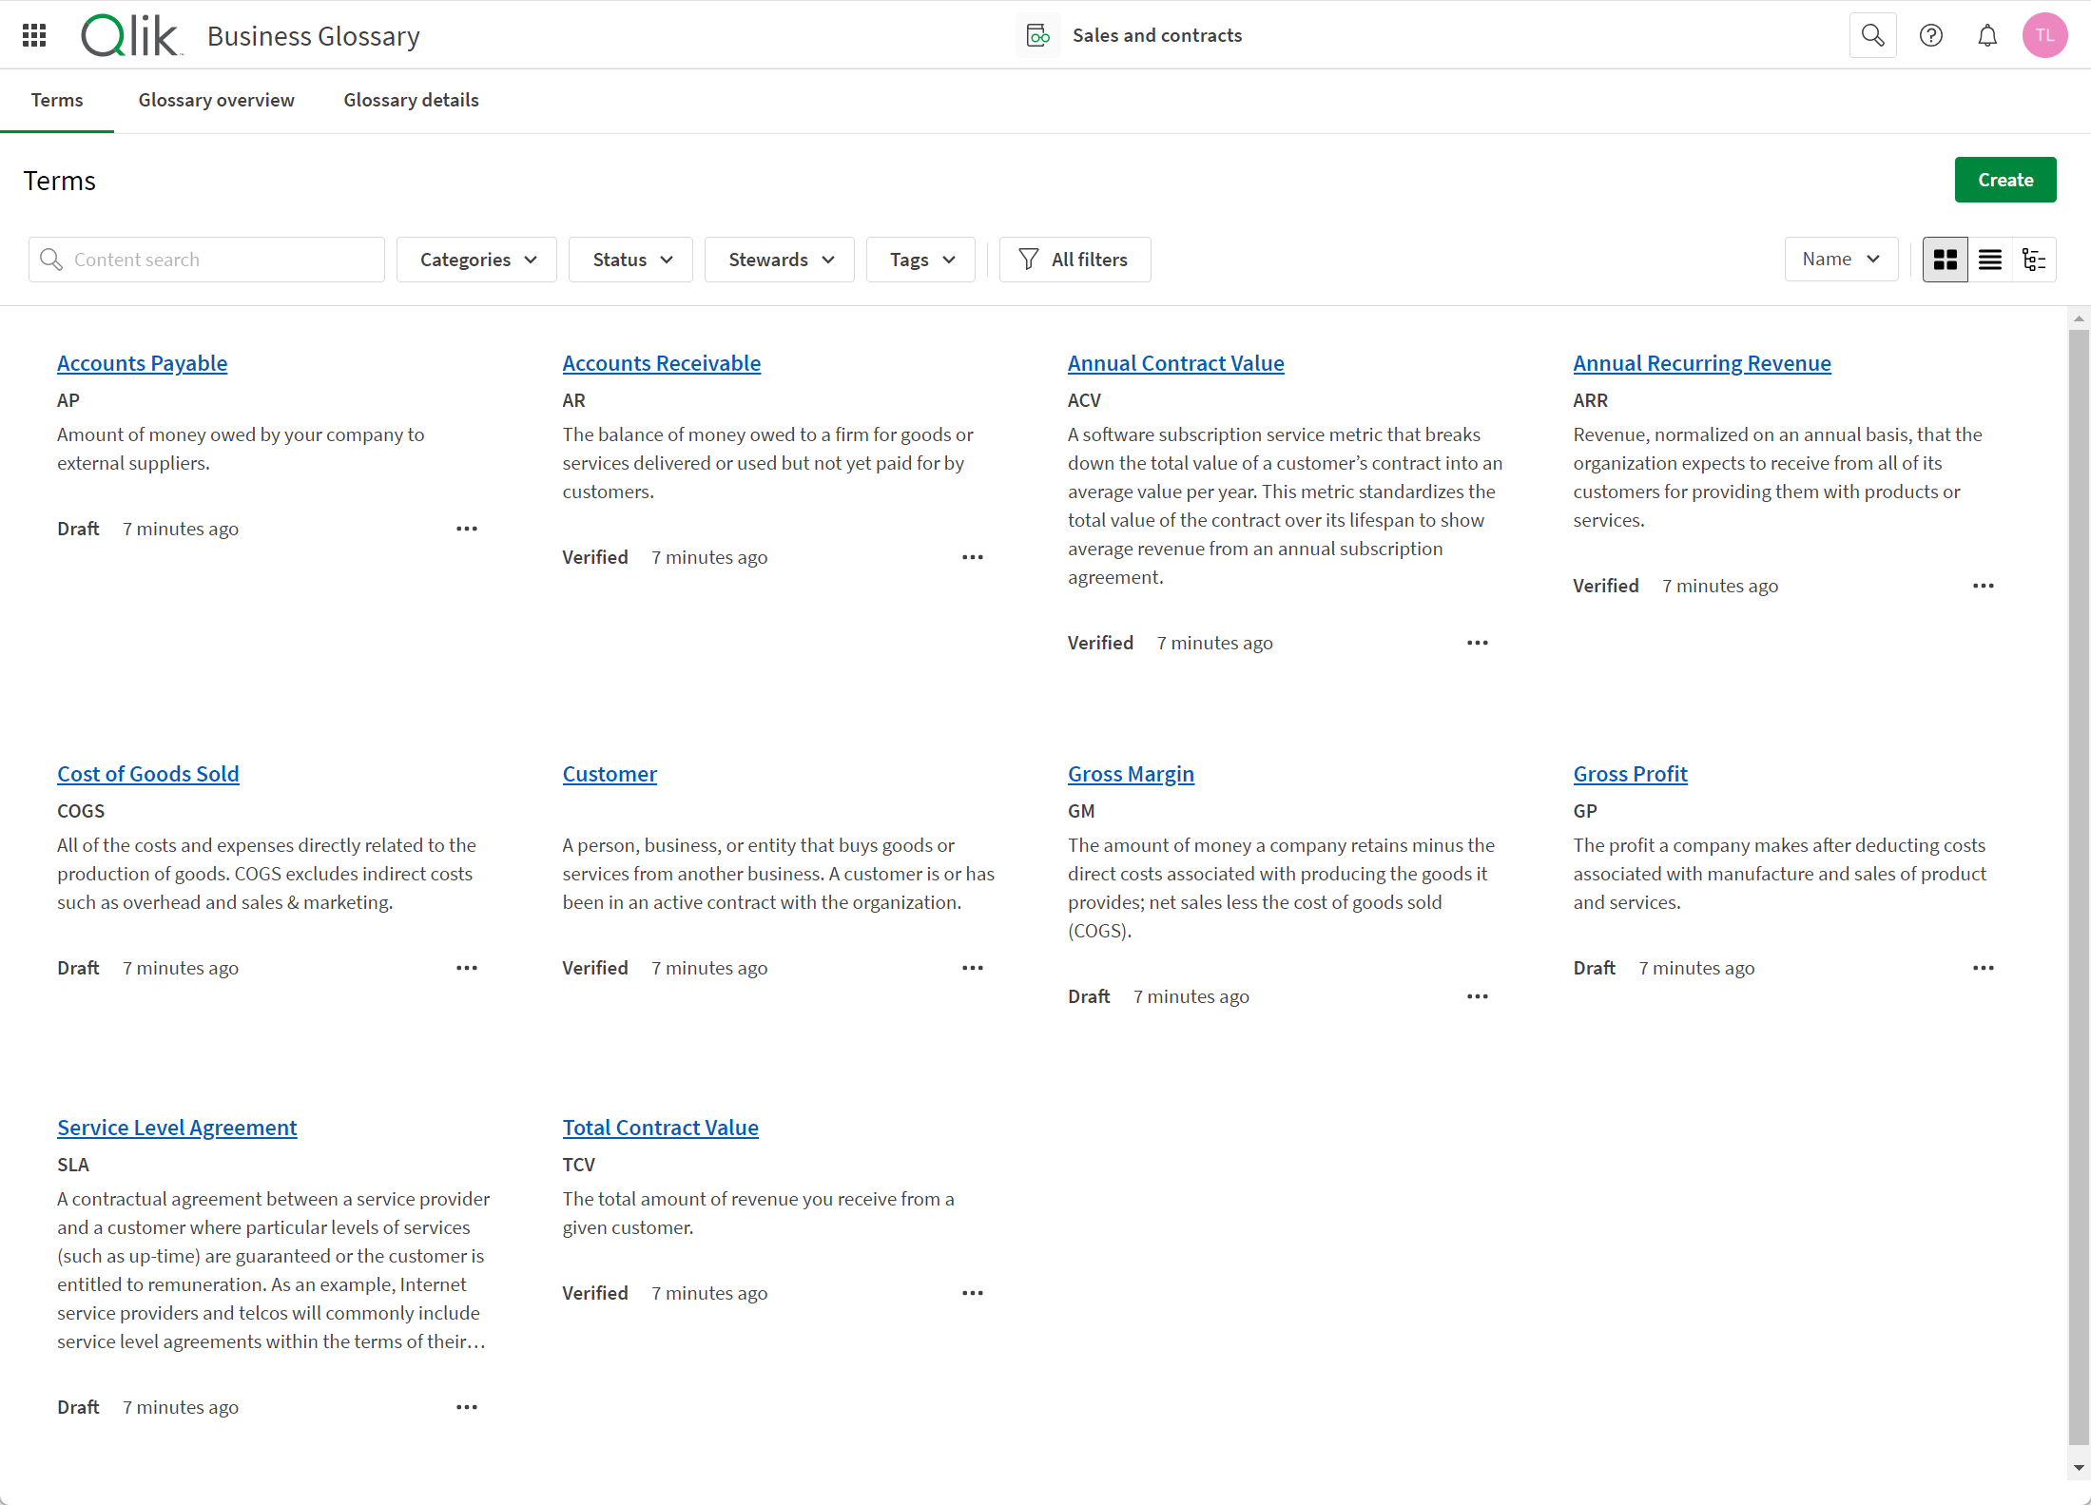2091x1505 pixels.
Task: Expand the Categories dropdown
Action: tap(477, 259)
